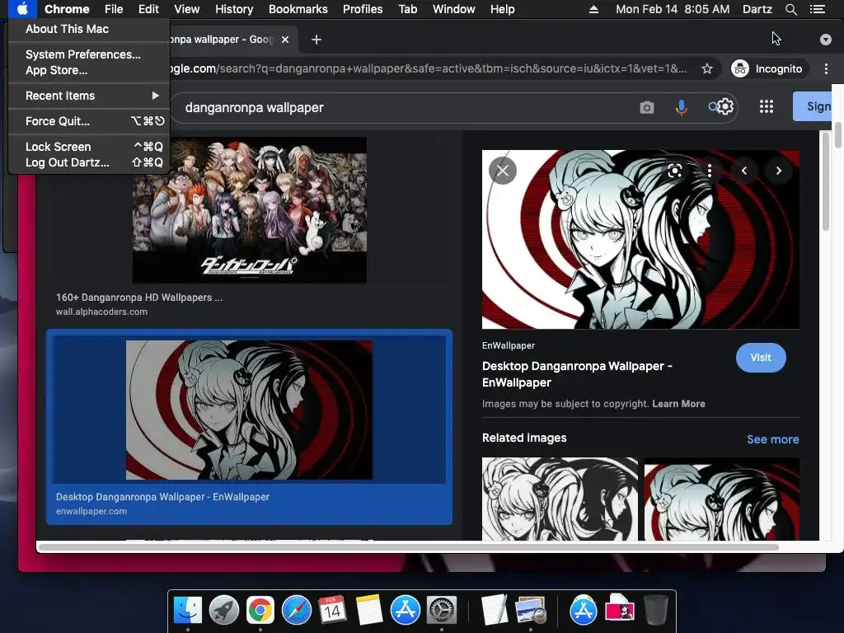This screenshot has height=633, width=844.
Task: Open the Profiles menu
Action: [x=363, y=9]
